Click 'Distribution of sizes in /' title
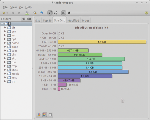Screen dimensions: 150x120 [91, 28]
